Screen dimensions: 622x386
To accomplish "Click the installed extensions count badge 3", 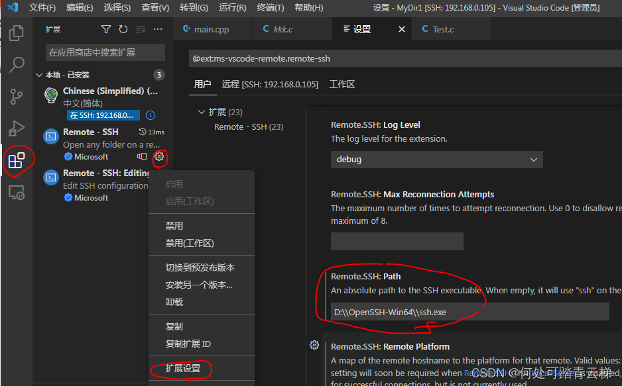I will pos(158,75).
